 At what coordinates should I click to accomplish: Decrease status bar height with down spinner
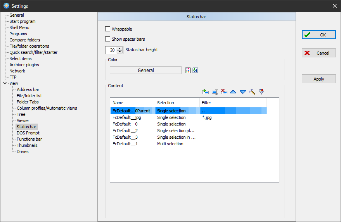(x=119, y=52)
